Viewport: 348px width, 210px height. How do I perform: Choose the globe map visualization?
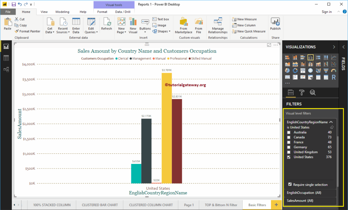tap(311, 71)
